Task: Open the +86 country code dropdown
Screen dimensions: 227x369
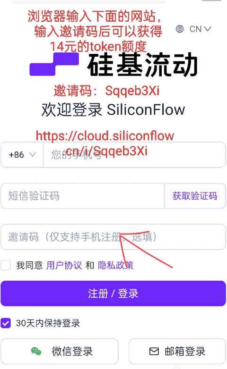Action: tap(22, 155)
